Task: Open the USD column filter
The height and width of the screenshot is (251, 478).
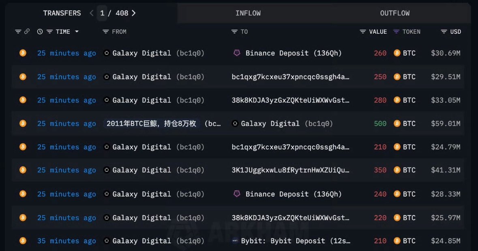Action: [444, 32]
